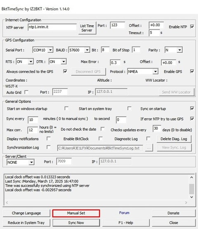Toggle the Enable NTP checkbox
Image resolution: width=198 pixels, height=229 pixels.
(x=192, y=26)
